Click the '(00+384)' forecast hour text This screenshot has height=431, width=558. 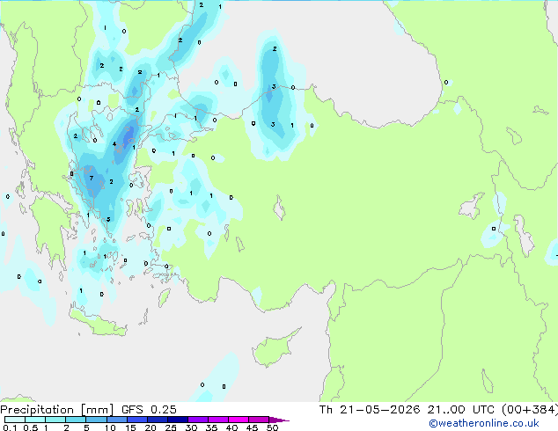530,410
